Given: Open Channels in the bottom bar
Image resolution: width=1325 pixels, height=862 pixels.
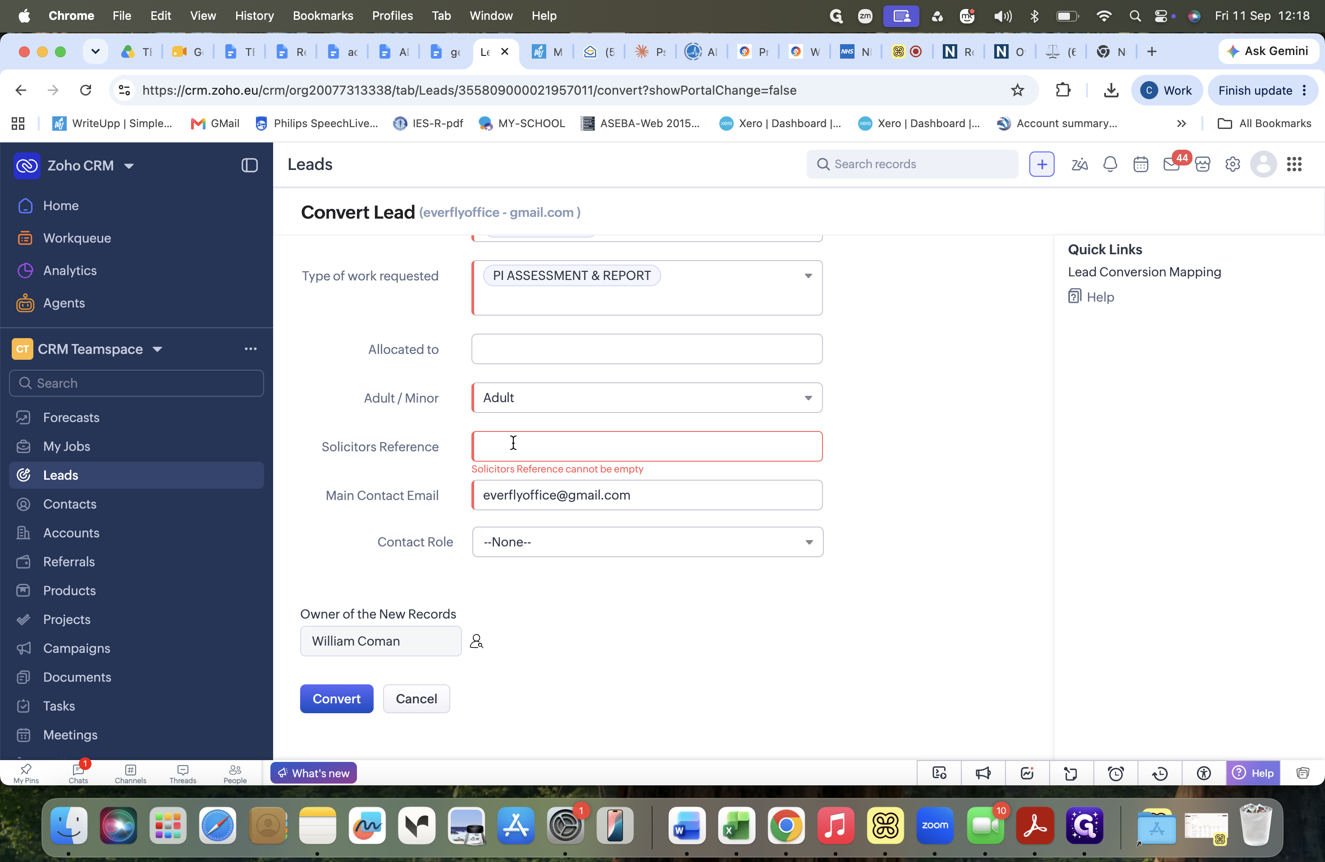Looking at the screenshot, I should [130, 774].
